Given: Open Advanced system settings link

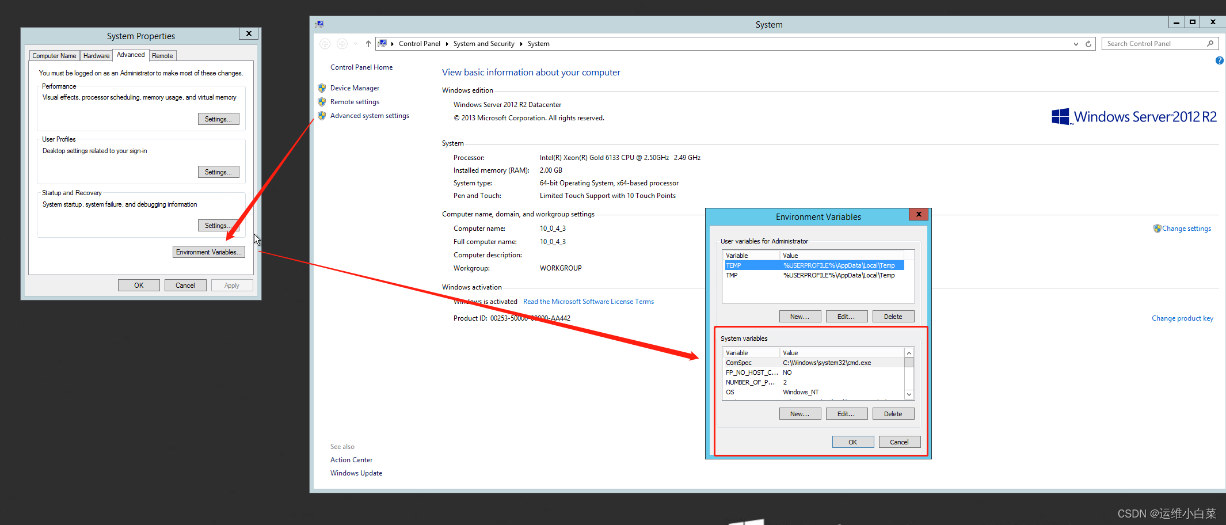Looking at the screenshot, I should [x=370, y=116].
